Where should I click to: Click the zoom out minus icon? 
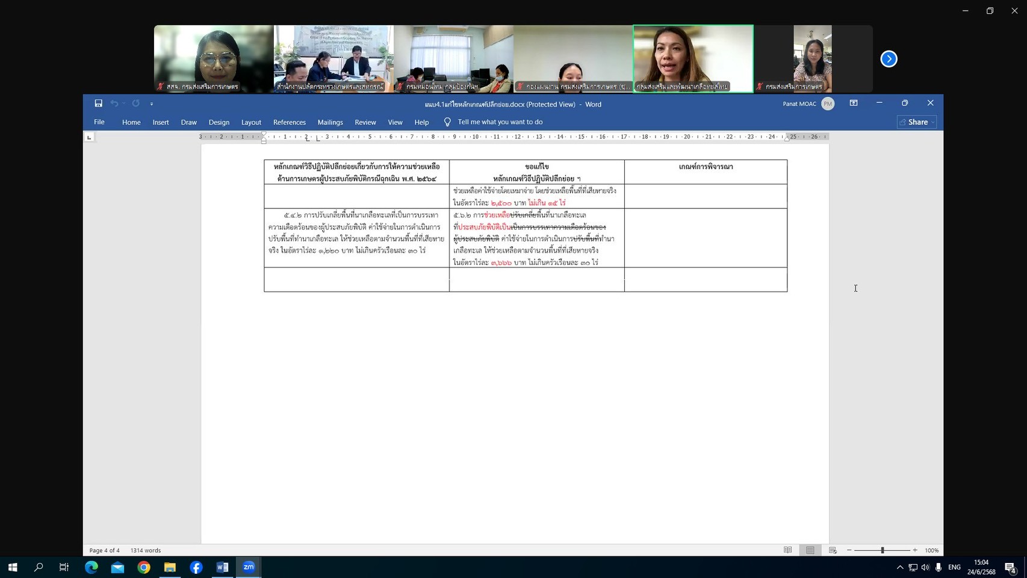coord(849,550)
